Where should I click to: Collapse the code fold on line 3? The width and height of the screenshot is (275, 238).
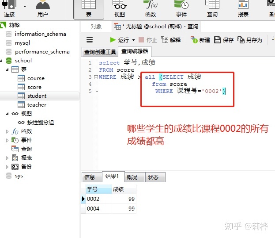(96, 77)
